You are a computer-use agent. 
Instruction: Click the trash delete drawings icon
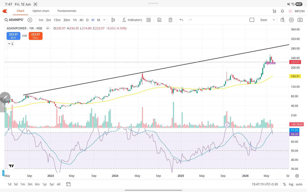coord(170,20)
